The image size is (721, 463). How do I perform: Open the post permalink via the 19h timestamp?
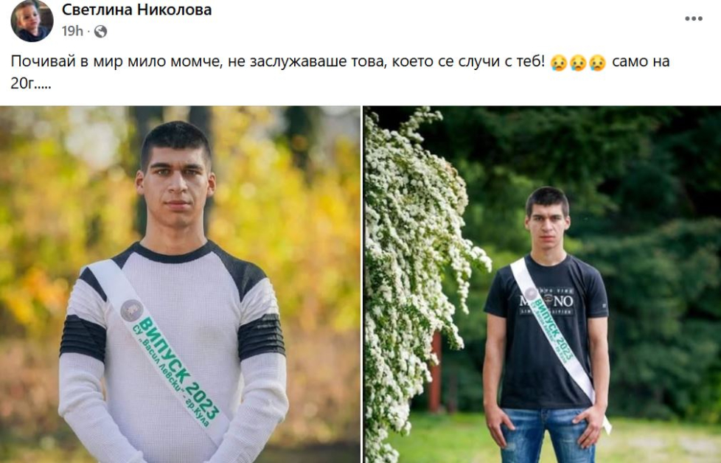click(x=72, y=31)
